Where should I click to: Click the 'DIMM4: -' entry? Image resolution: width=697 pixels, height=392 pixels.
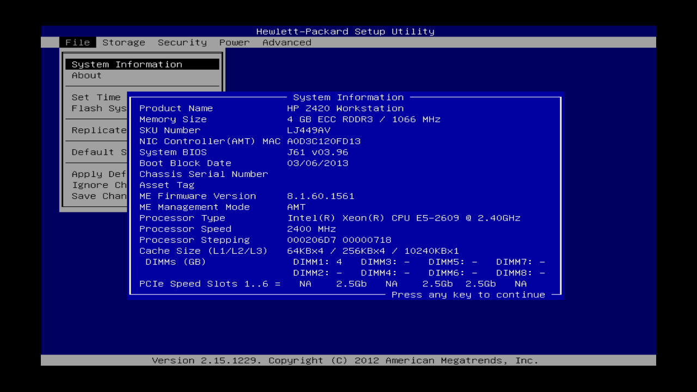386,273
